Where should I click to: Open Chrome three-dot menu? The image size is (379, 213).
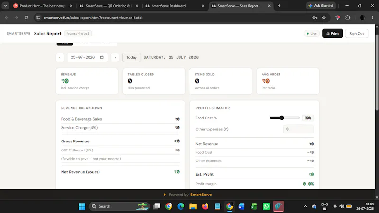[x=372, y=18]
